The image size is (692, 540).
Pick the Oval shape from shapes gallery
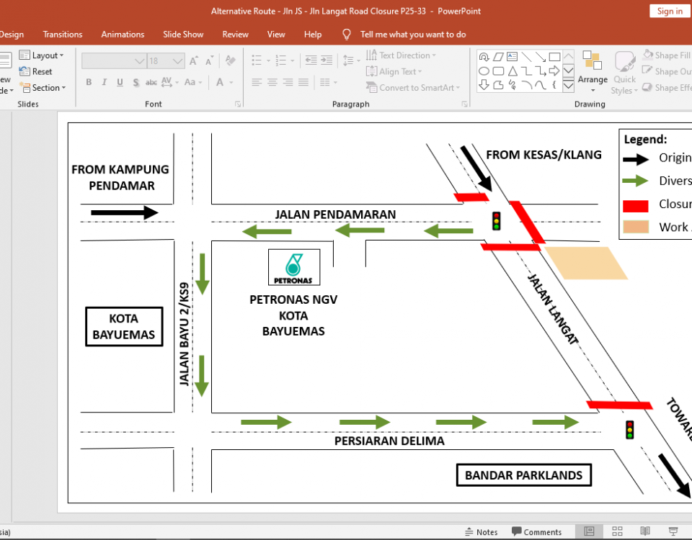(x=484, y=71)
